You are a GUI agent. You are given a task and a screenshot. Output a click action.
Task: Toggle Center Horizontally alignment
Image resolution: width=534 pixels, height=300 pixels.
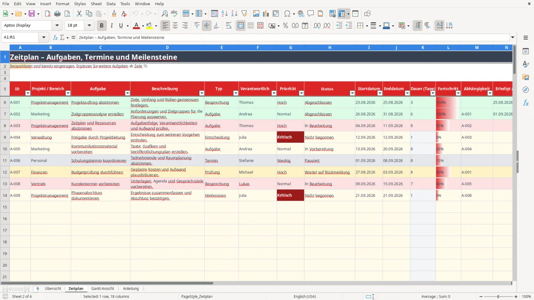[175, 26]
